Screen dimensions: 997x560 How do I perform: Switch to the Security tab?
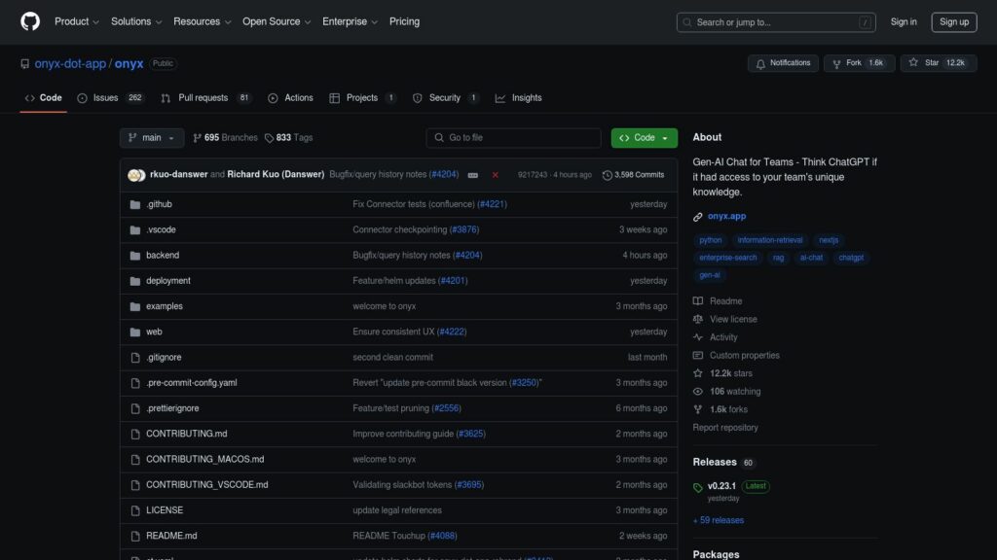[444, 98]
